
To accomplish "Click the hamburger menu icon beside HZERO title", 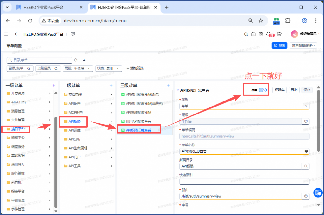I will point(6,34).
